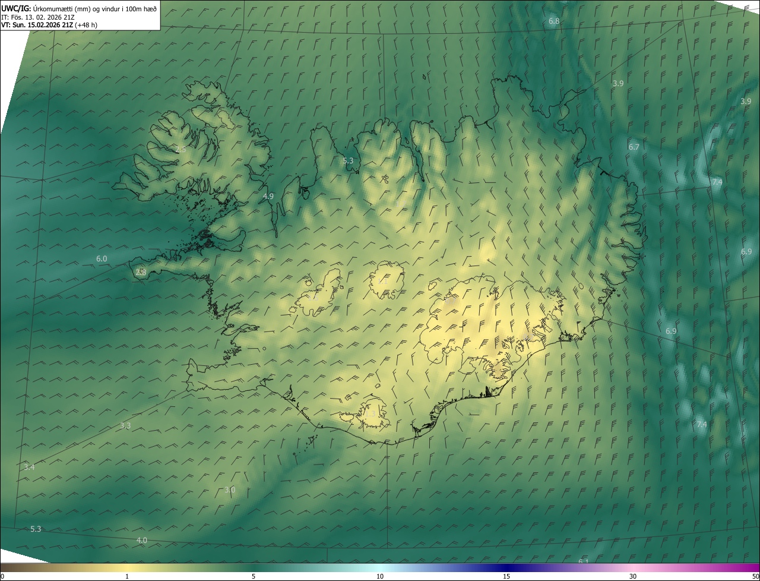Viewport: 760px width, 581px height.
Task: Select the 6.0 value west of Snæfellsnes
Action: (102, 259)
